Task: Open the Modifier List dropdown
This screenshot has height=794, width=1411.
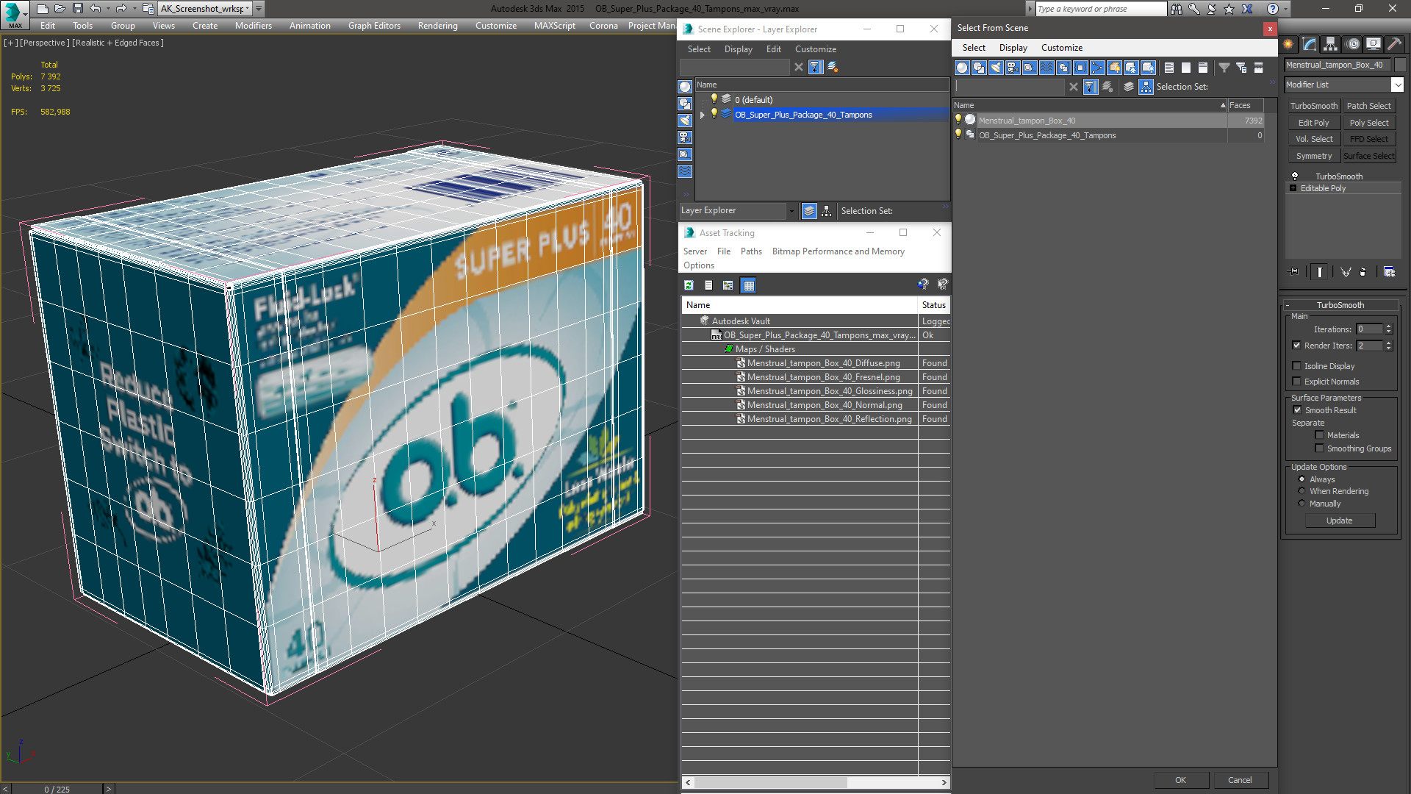Action: [1397, 85]
